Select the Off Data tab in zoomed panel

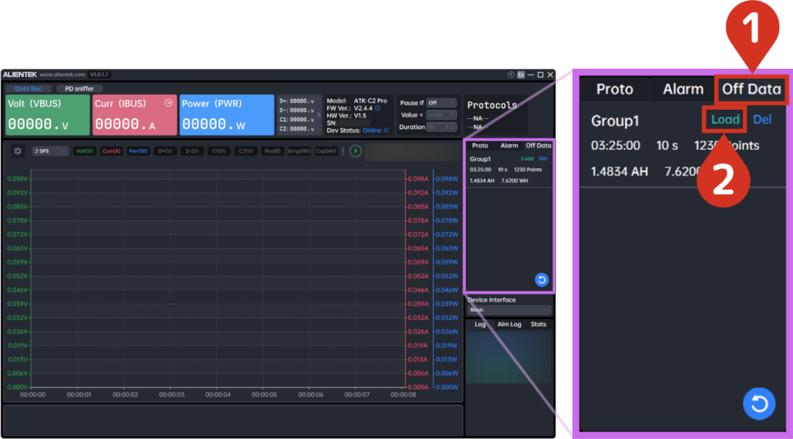(x=751, y=89)
